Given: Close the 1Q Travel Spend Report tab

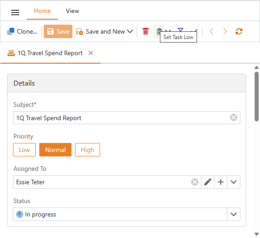Looking at the screenshot, I should coord(91,53).
